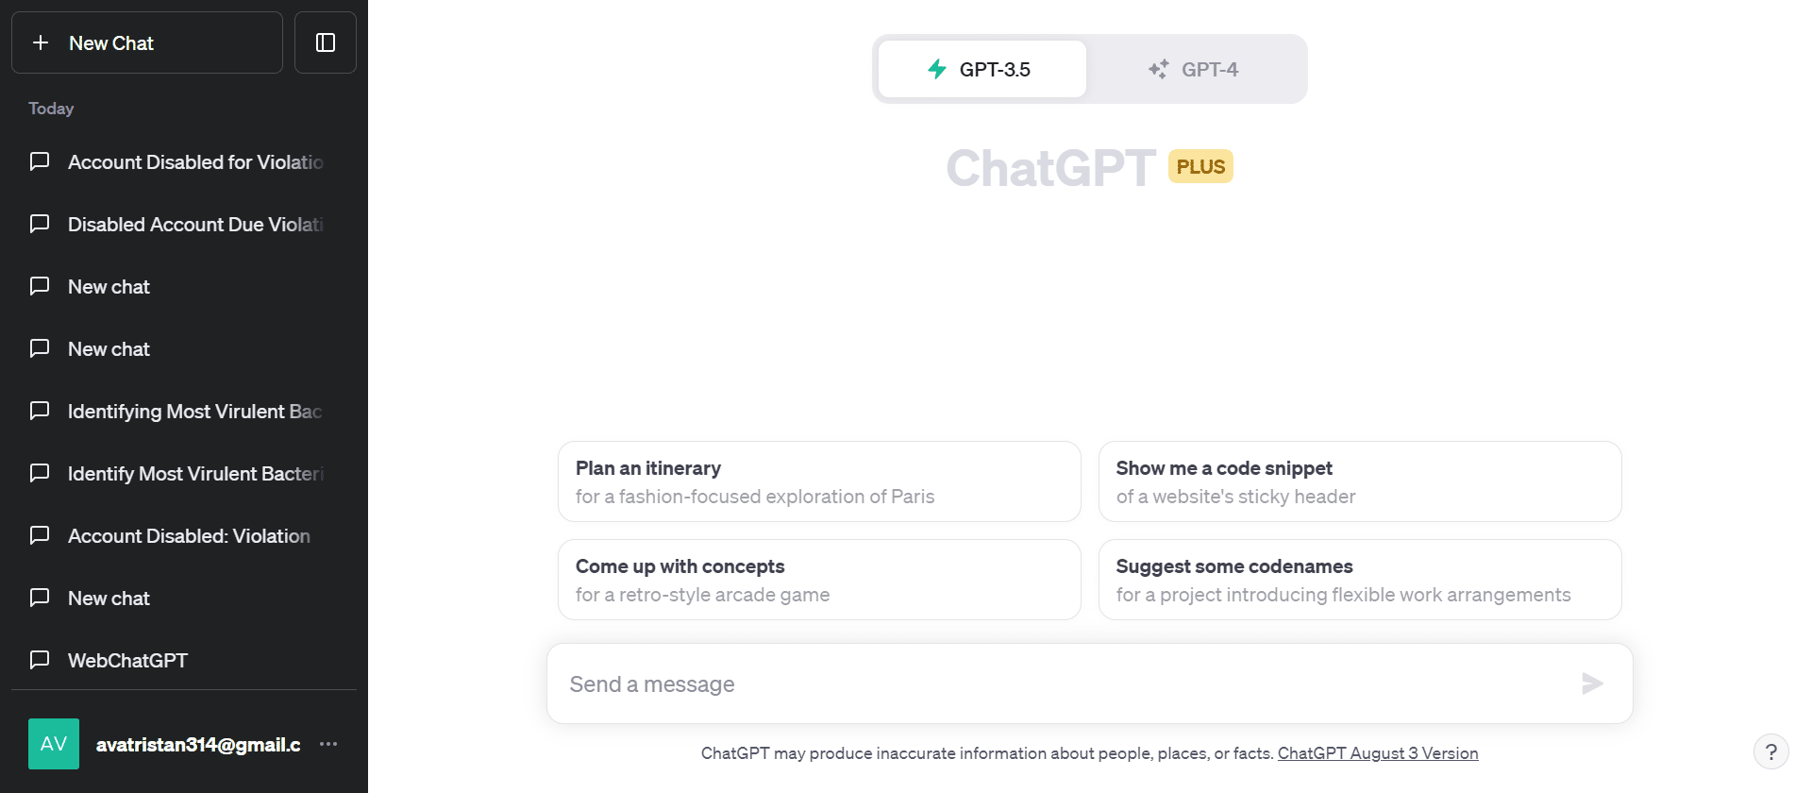Click the green lightning bolt GPT-3.5 icon
Screen dimensions: 1812x793
[937, 69]
